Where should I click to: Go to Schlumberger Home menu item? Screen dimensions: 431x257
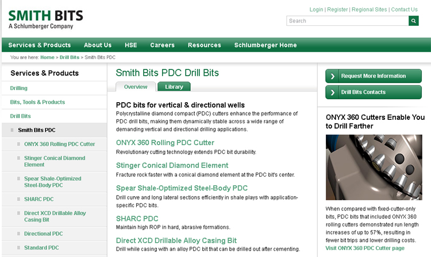click(x=265, y=45)
